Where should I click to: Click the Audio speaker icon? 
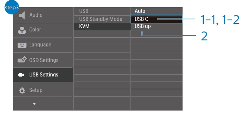pos(22,15)
